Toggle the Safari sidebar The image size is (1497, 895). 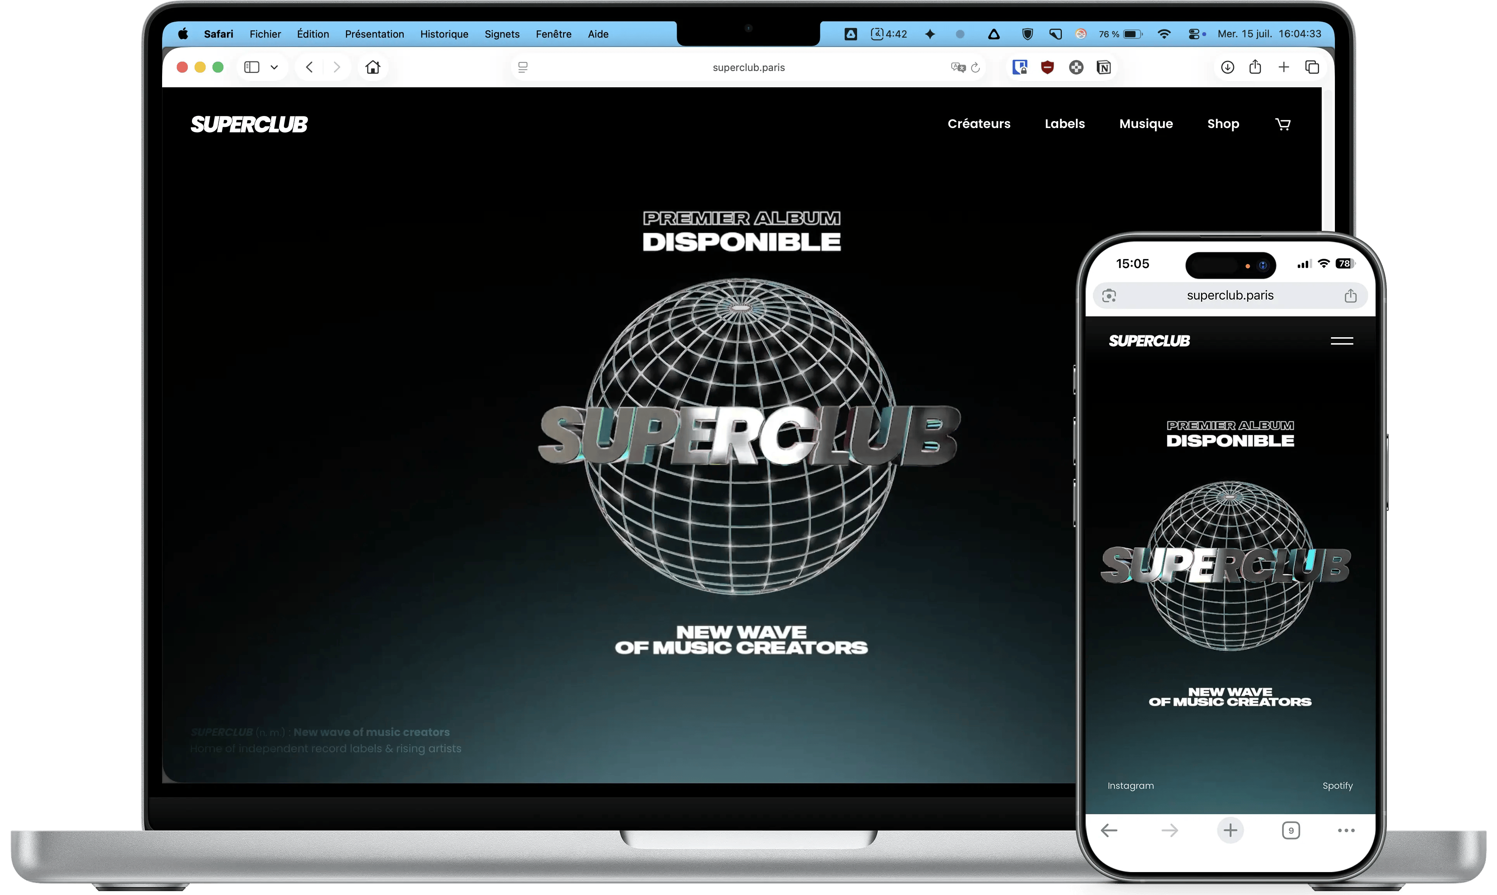click(x=251, y=67)
